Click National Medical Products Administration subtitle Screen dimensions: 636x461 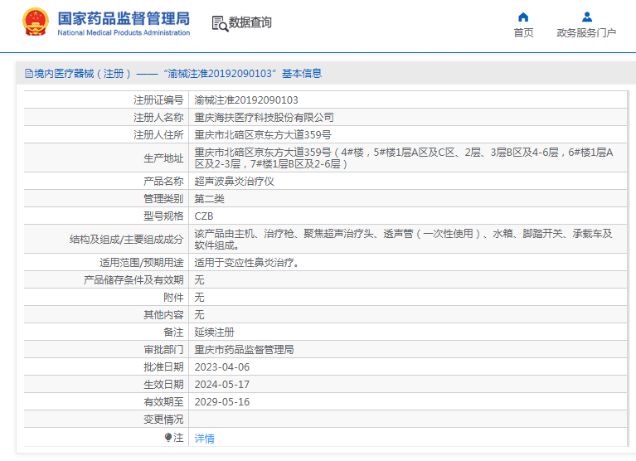tap(124, 32)
